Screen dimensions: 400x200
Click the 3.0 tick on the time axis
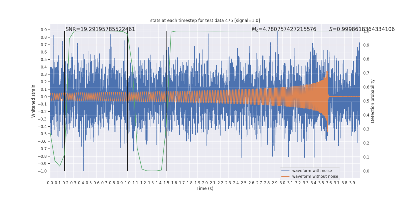282,183
